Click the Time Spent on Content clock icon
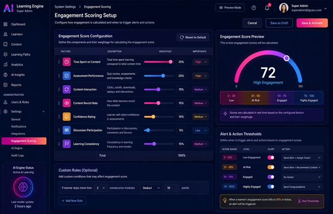 point(67,62)
